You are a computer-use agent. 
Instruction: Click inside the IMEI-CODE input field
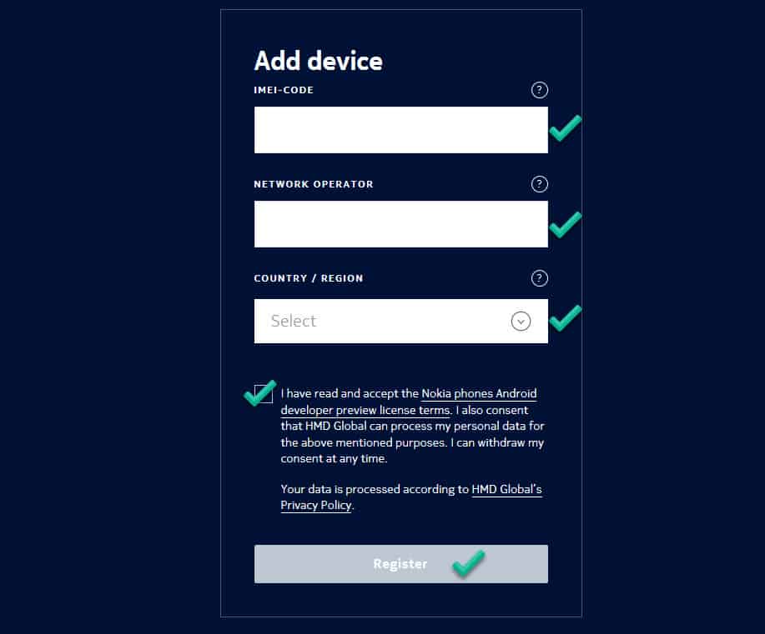(400, 129)
